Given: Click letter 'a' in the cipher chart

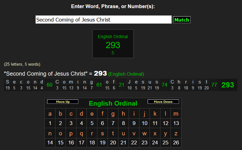Looking at the screenshot, I should click(50, 114).
